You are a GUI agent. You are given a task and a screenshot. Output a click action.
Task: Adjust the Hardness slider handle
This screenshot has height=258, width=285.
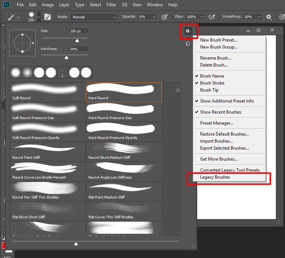click(x=66, y=57)
